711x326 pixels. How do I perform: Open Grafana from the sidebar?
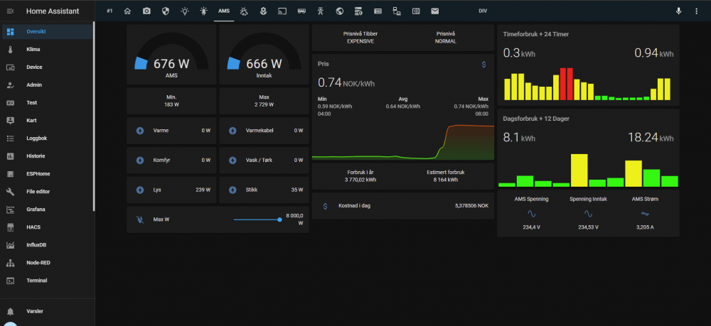36,210
